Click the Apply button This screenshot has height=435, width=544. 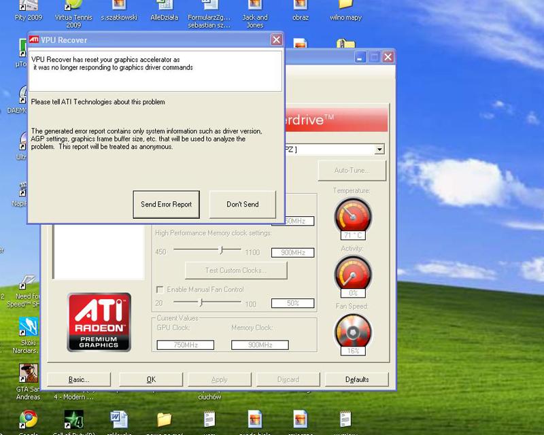(x=219, y=379)
